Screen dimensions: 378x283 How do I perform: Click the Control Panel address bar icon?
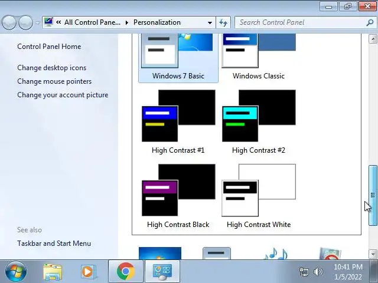coord(48,22)
